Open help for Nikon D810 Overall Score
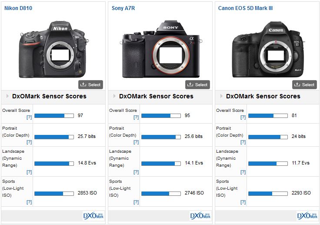 29,118
